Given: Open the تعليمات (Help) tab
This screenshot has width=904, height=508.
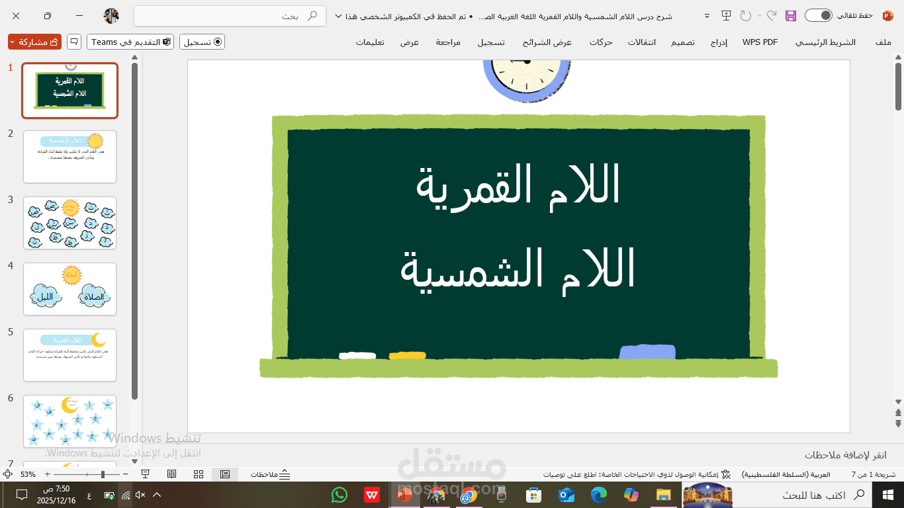Looking at the screenshot, I should (371, 42).
